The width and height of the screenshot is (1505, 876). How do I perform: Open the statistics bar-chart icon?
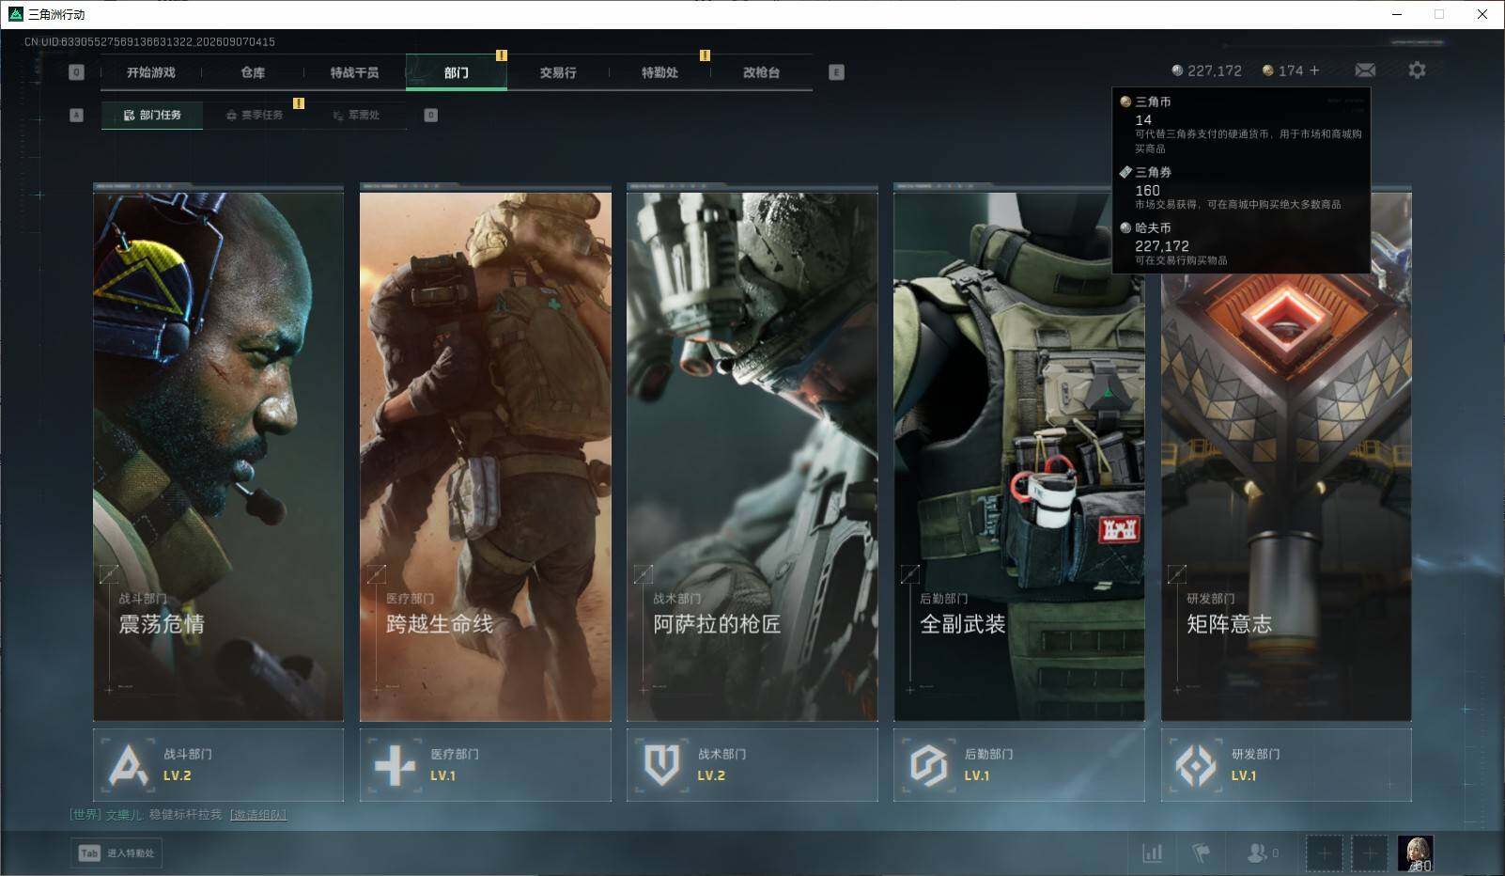click(1152, 853)
